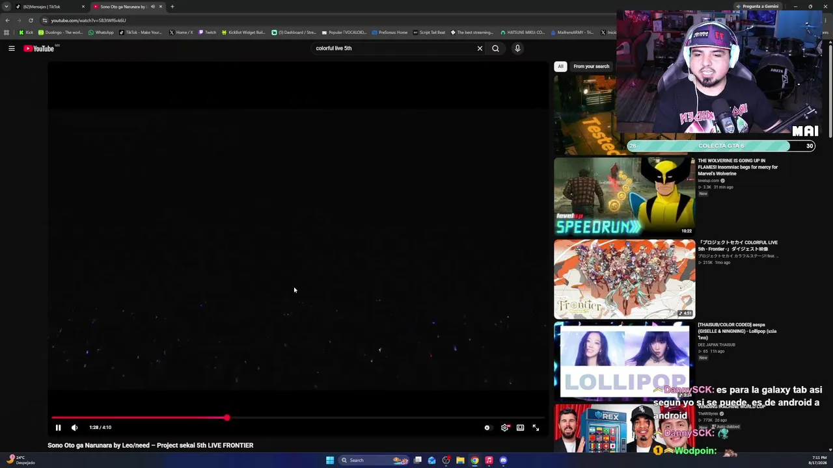Go back in the browser
833x468 pixels.
click(7, 20)
